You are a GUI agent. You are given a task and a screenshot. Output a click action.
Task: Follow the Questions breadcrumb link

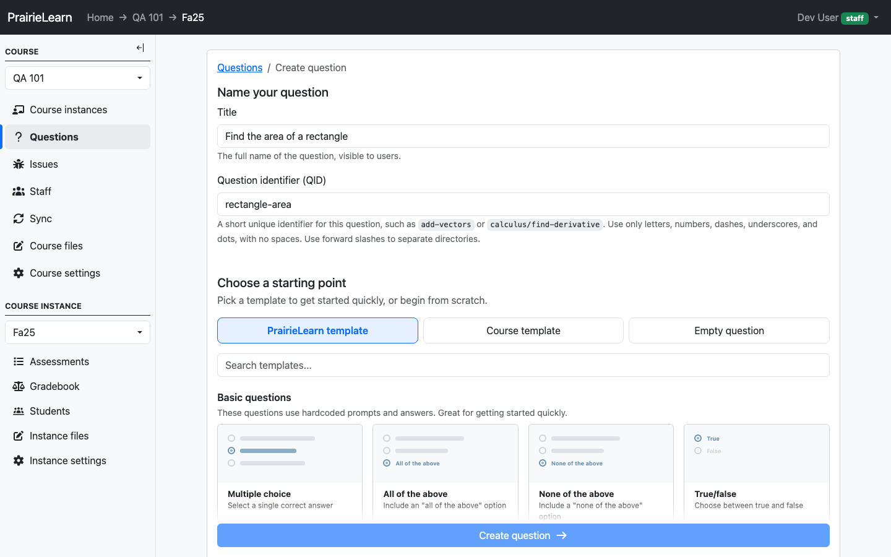239,67
